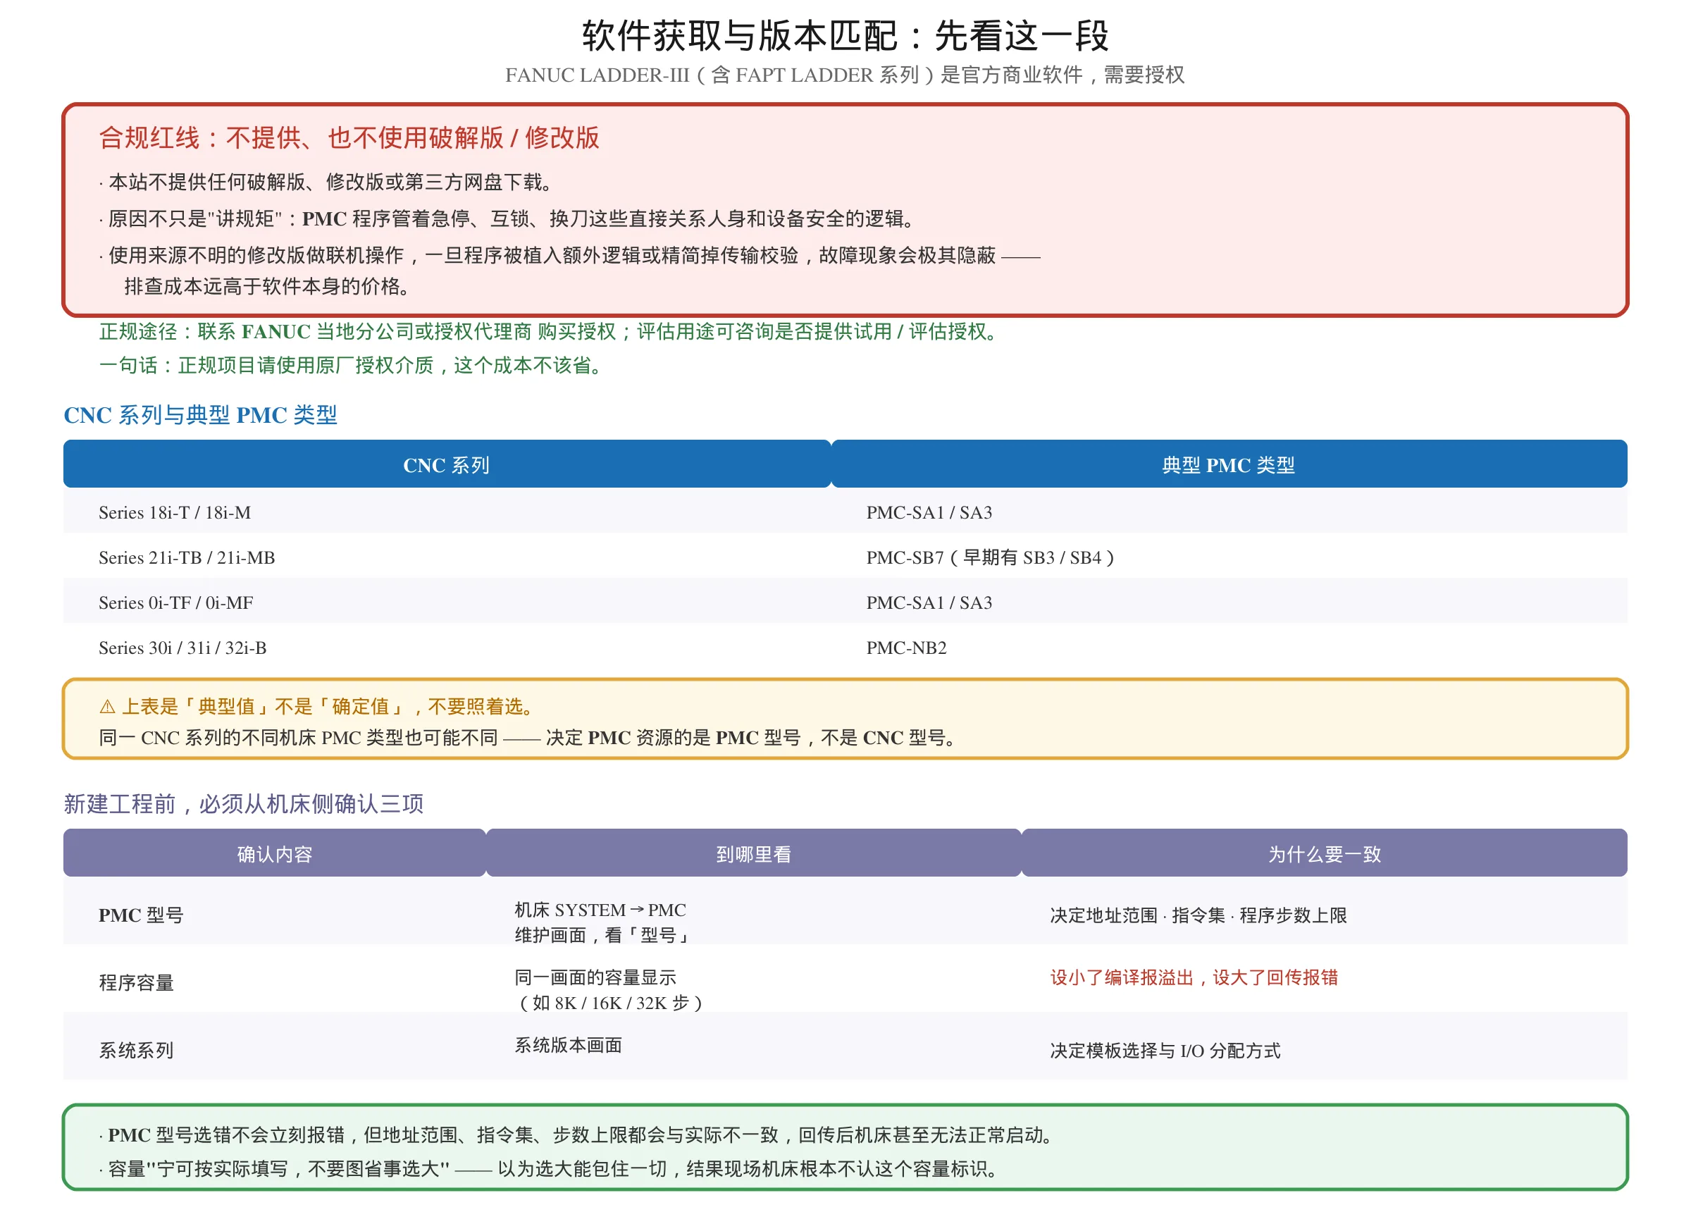Click the line 使用来源不明的修改版做联机操作

(569, 256)
